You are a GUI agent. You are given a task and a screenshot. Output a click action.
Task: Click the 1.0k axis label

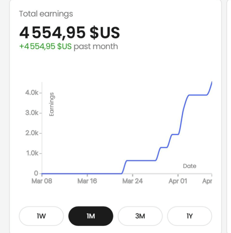click(x=31, y=153)
